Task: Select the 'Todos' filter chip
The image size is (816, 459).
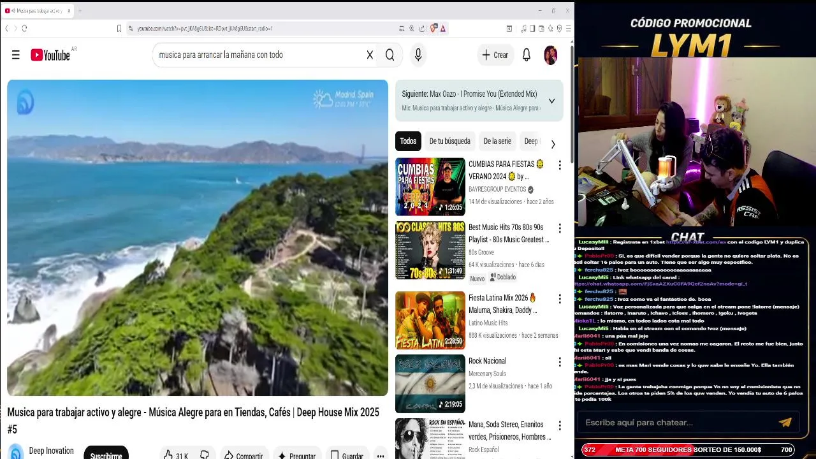Action: 408,142
